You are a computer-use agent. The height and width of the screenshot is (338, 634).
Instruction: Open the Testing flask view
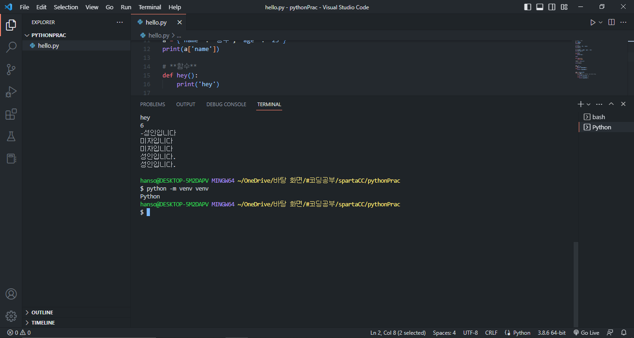click(11, 136)
